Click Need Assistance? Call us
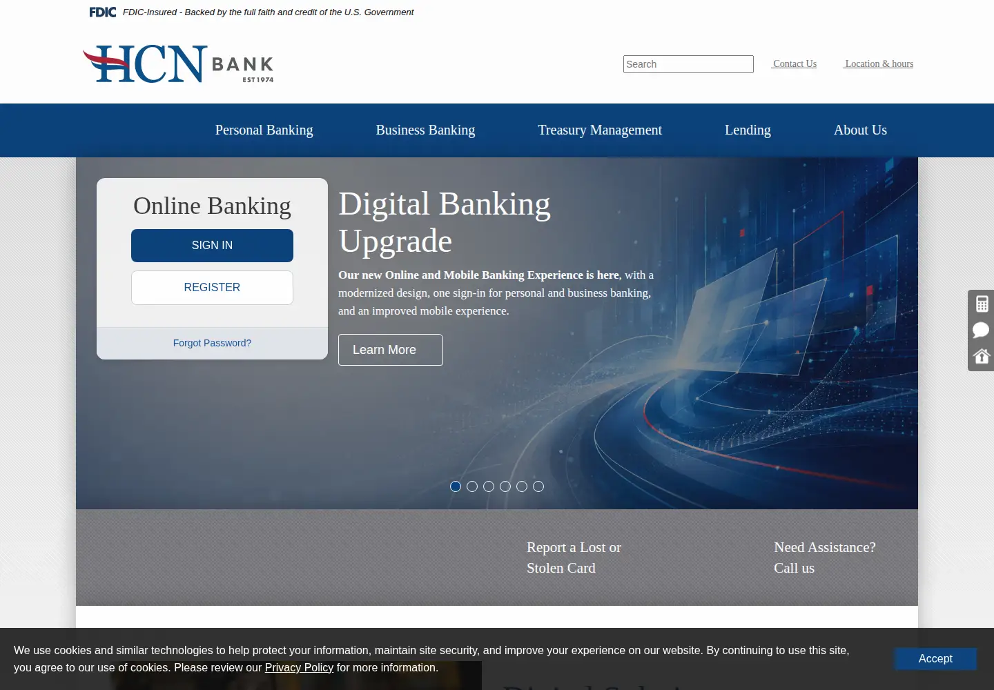 click(825, 558)
